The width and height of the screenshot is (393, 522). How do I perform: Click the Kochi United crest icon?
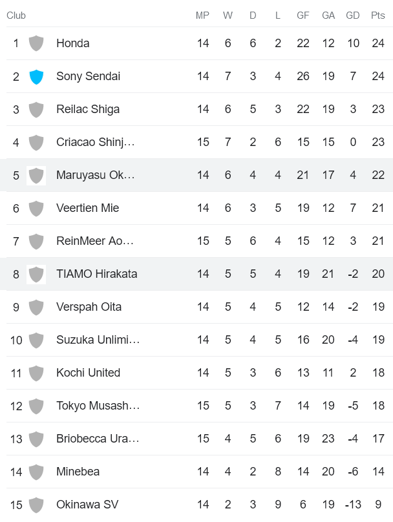(36, 373)
